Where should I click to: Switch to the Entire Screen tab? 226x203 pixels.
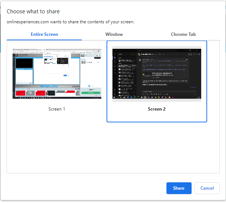44,34
